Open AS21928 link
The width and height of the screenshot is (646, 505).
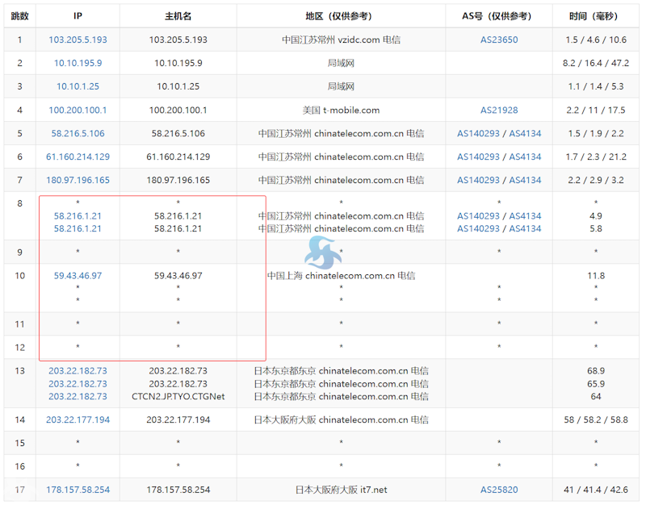coord(499,110)
